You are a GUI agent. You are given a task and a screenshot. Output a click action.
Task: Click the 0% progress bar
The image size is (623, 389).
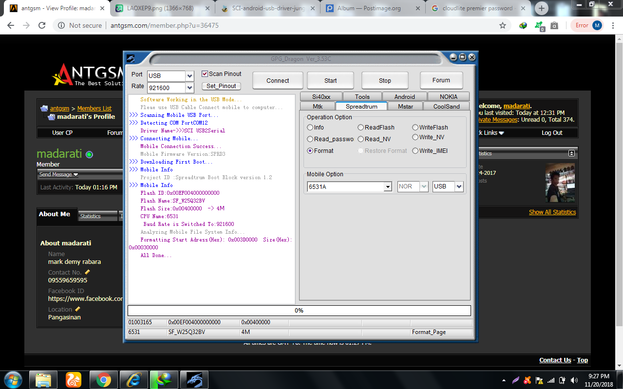(x=299, y=311)
